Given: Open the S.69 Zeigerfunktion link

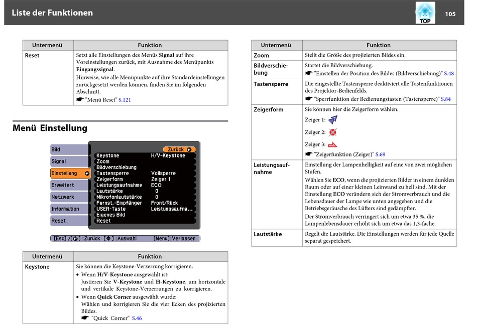Looking at the screenshot, I should (380, 154).
